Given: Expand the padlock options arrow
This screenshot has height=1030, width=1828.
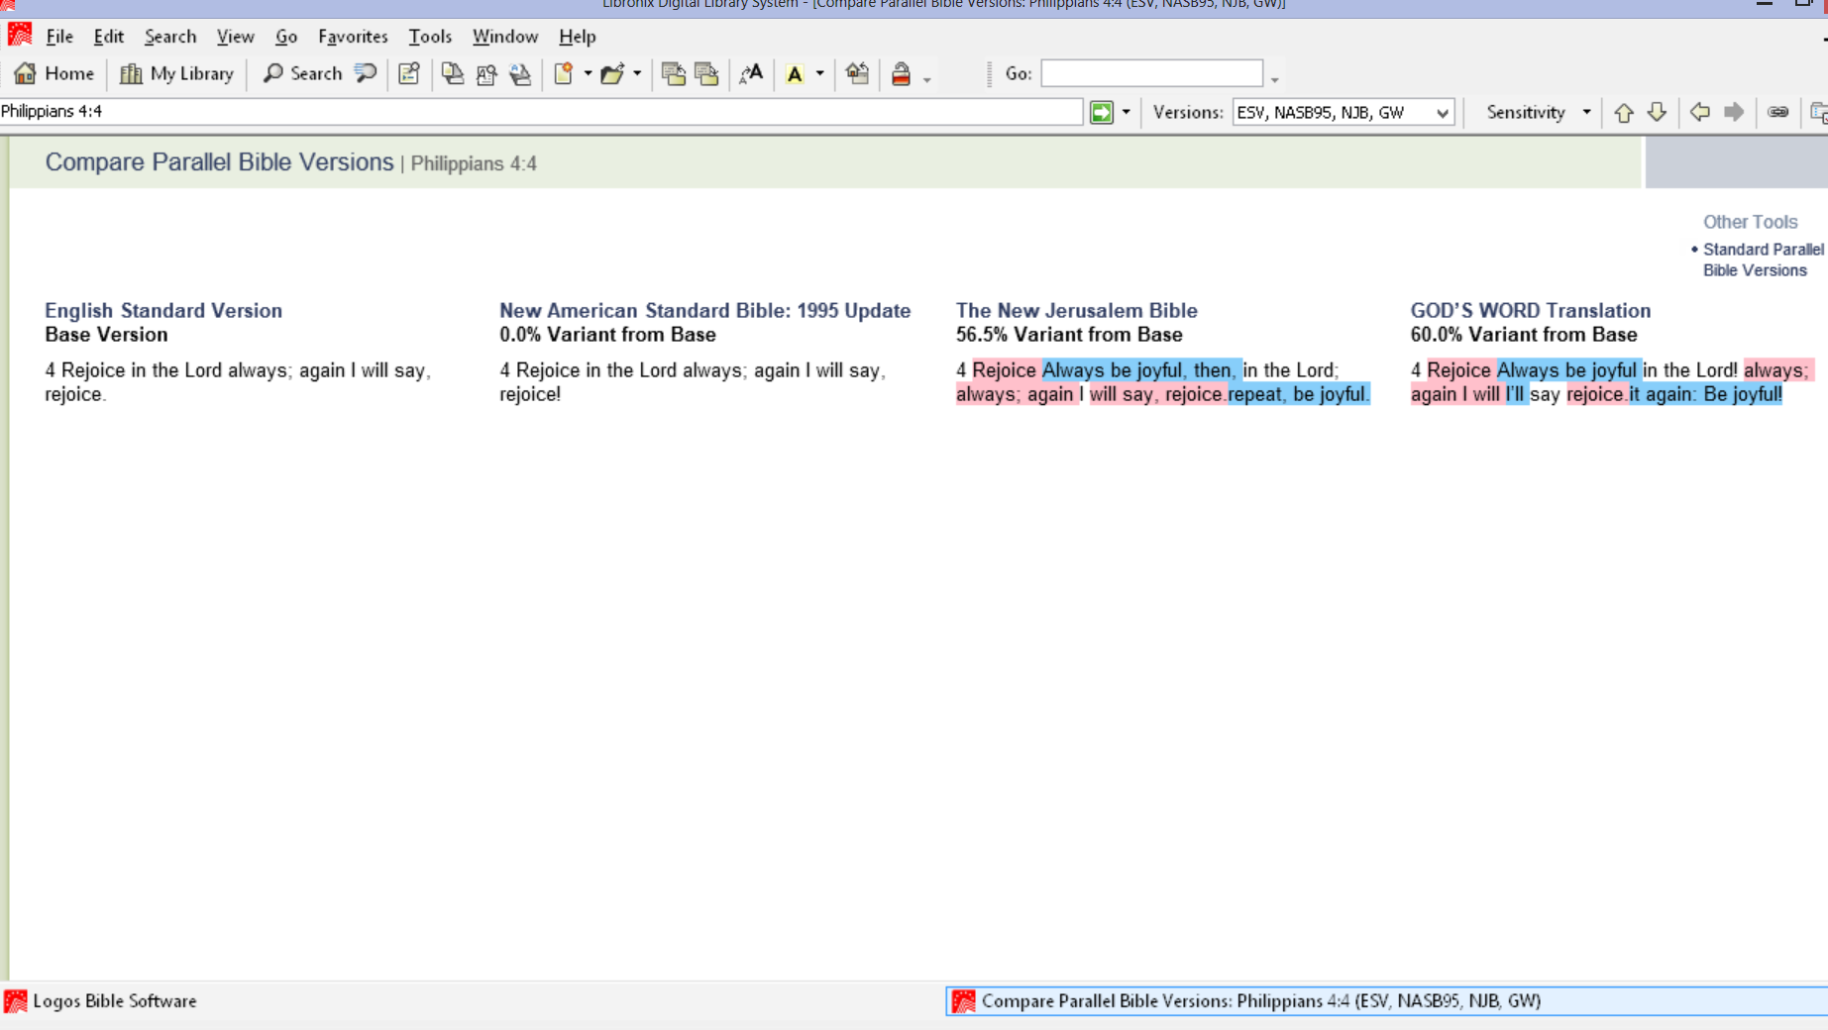Looking at the screenshot, I should pyautogui.click(x=927, y=78).
